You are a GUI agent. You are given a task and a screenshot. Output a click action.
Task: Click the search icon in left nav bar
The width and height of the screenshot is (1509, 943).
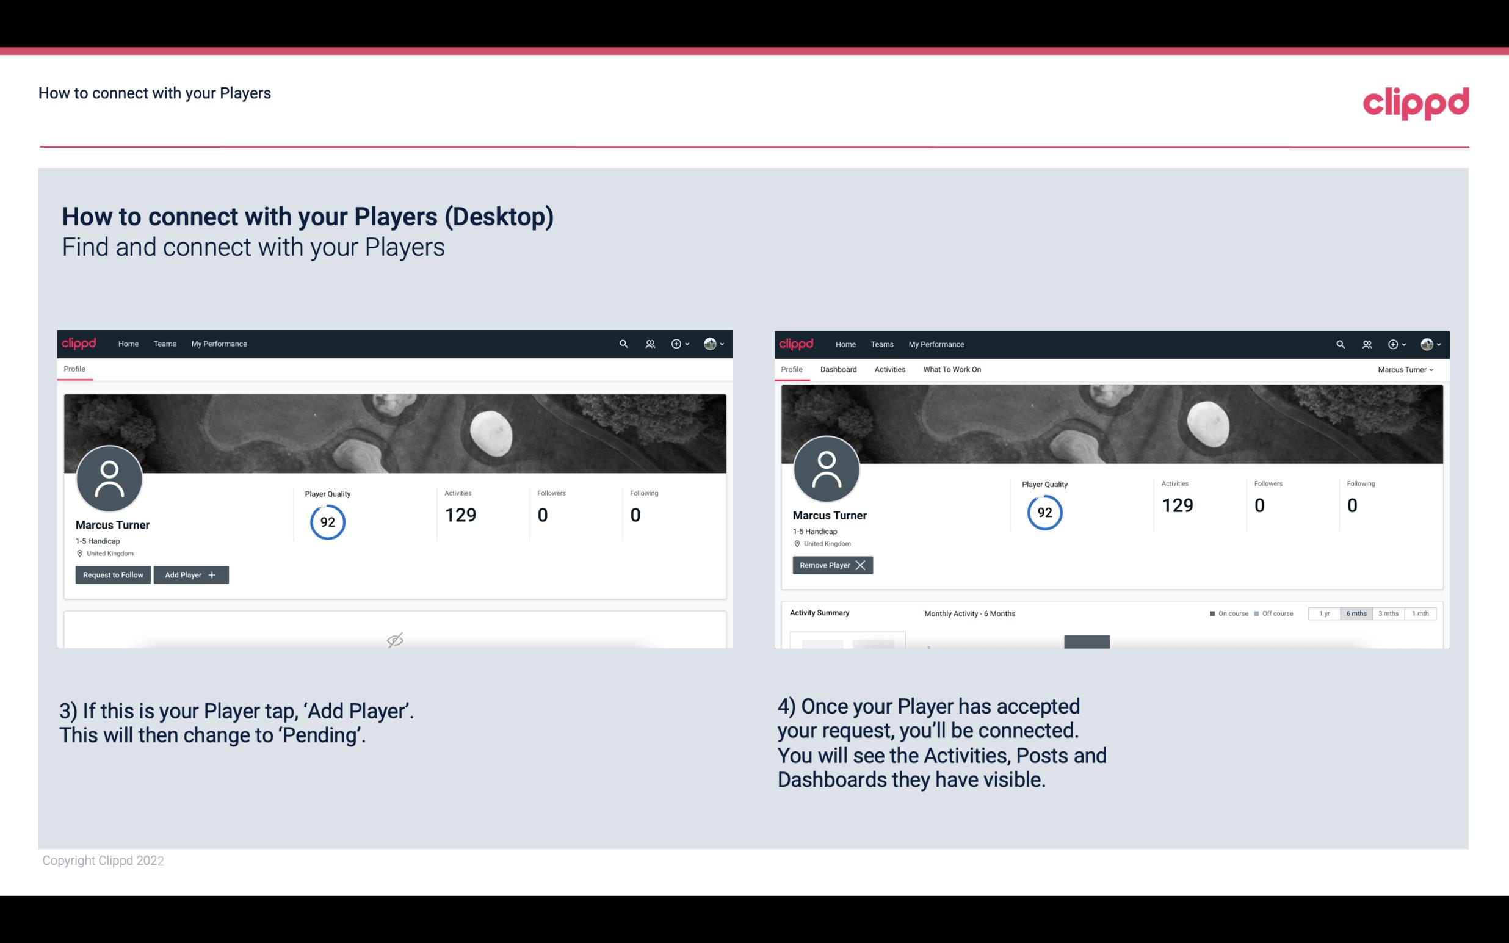click(623, 344)
